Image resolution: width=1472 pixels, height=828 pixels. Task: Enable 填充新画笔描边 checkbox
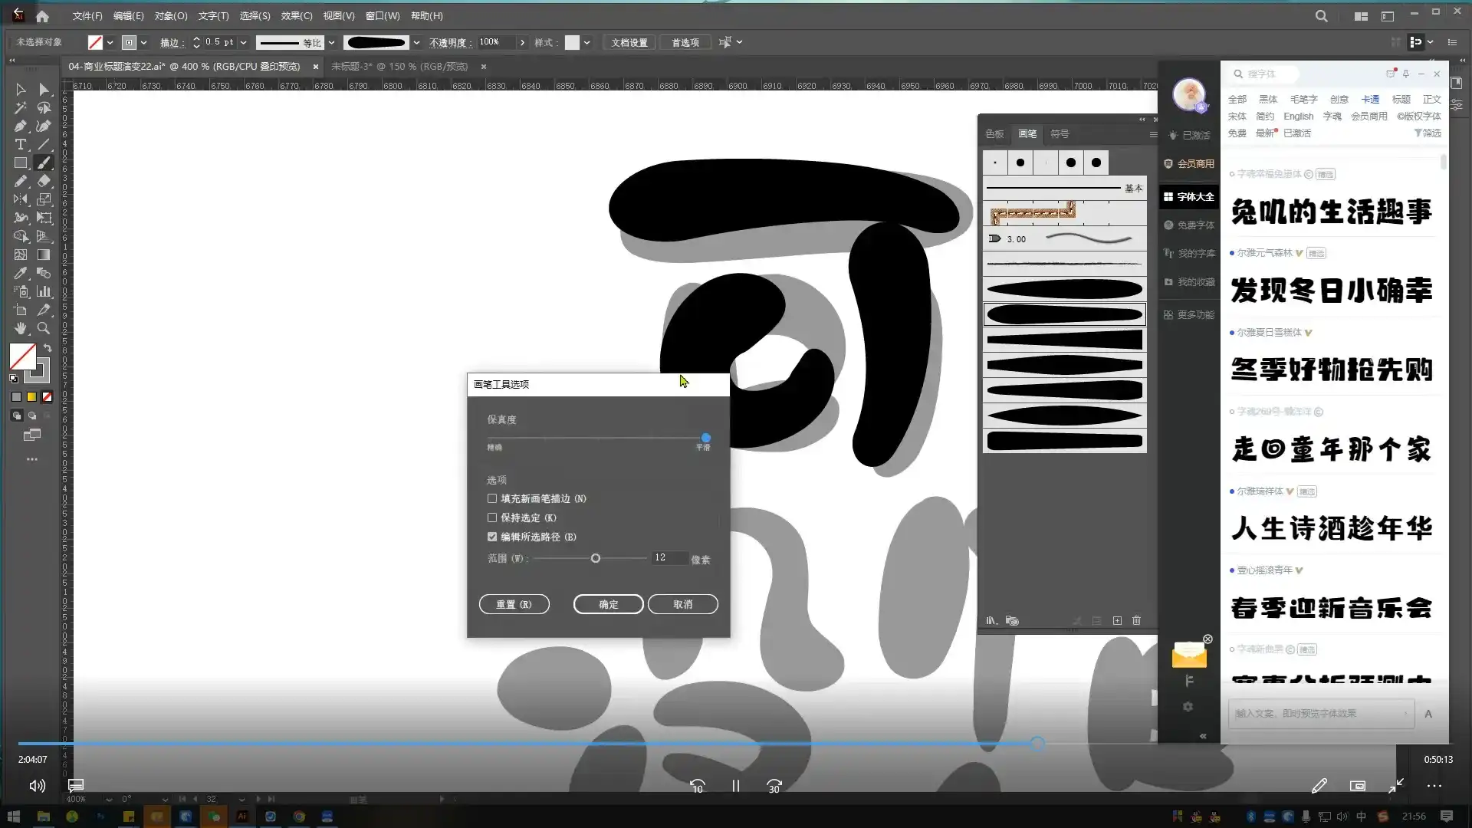(491, 498)
